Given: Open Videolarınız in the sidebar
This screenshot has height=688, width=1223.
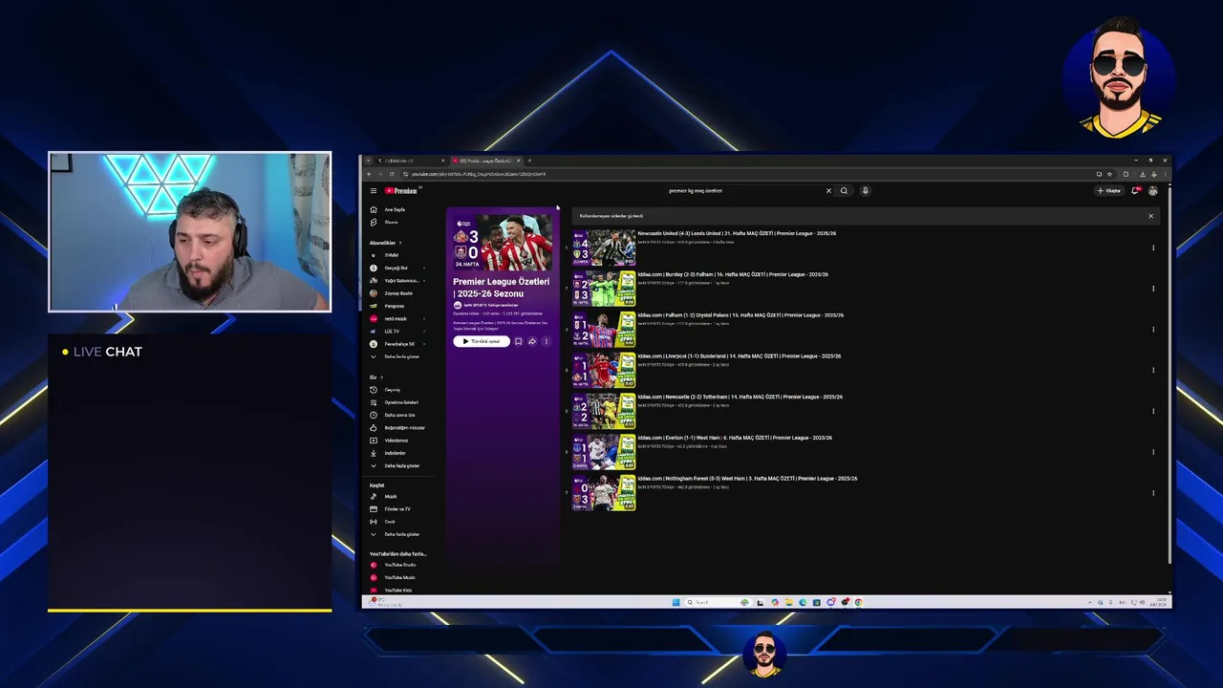Looking at the screenshot, I should tap(391, 441).
